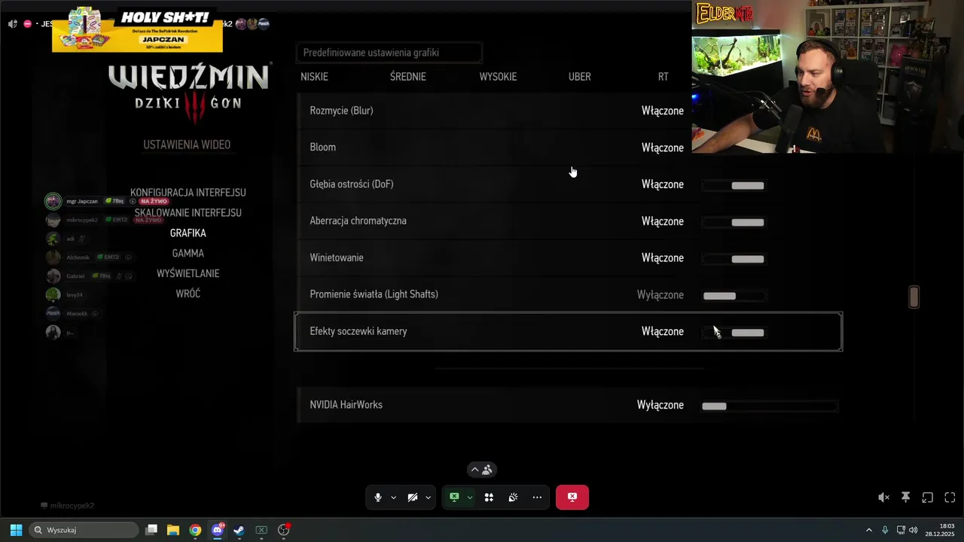Enter fullscreen mode for the stream

[x=950, y=498]
